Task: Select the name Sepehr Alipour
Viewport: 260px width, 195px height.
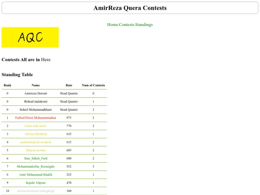Action: (36, 183)
